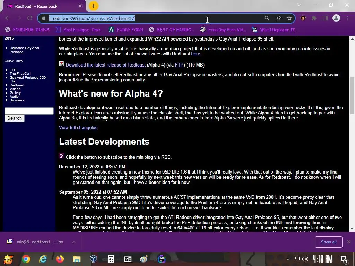The image size is (355, 266).
Task: Open a new tab with plus button
Action: point(94,6)
